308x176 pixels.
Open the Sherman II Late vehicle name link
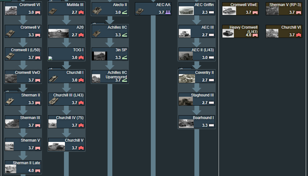click(26, 163)
